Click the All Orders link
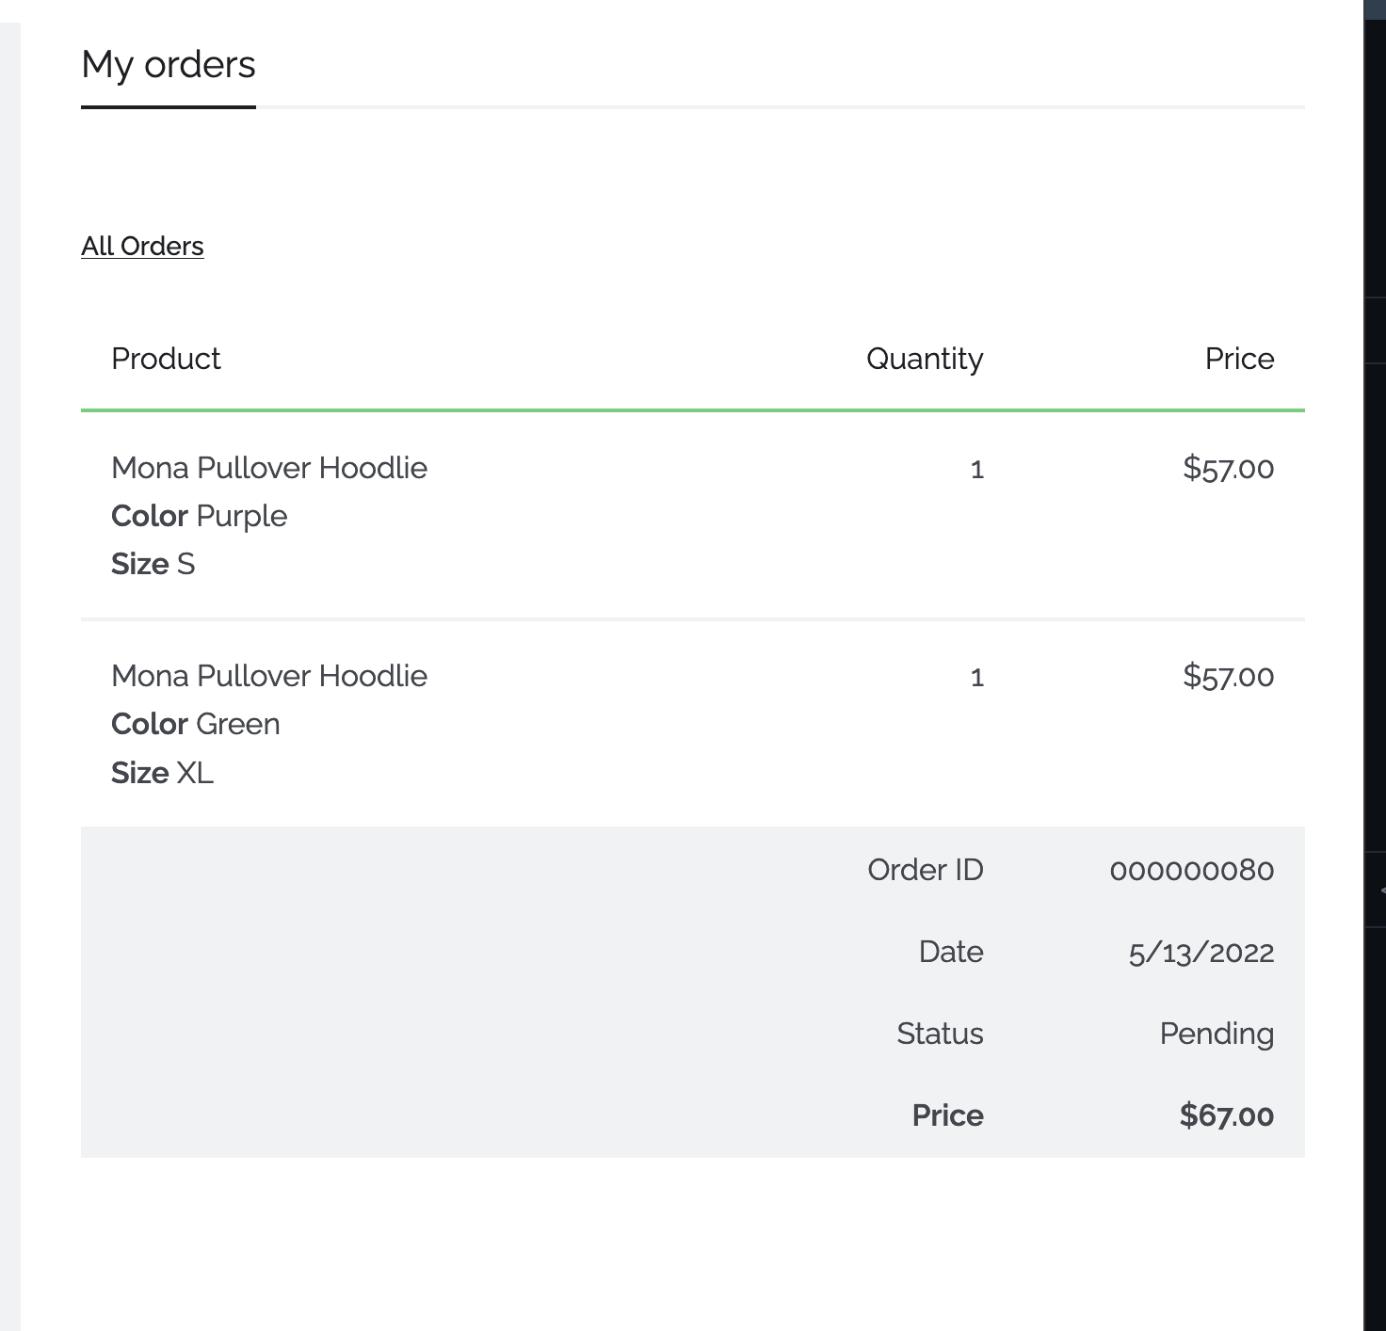Screen dimensions: 1386x1331 [142, 246]
